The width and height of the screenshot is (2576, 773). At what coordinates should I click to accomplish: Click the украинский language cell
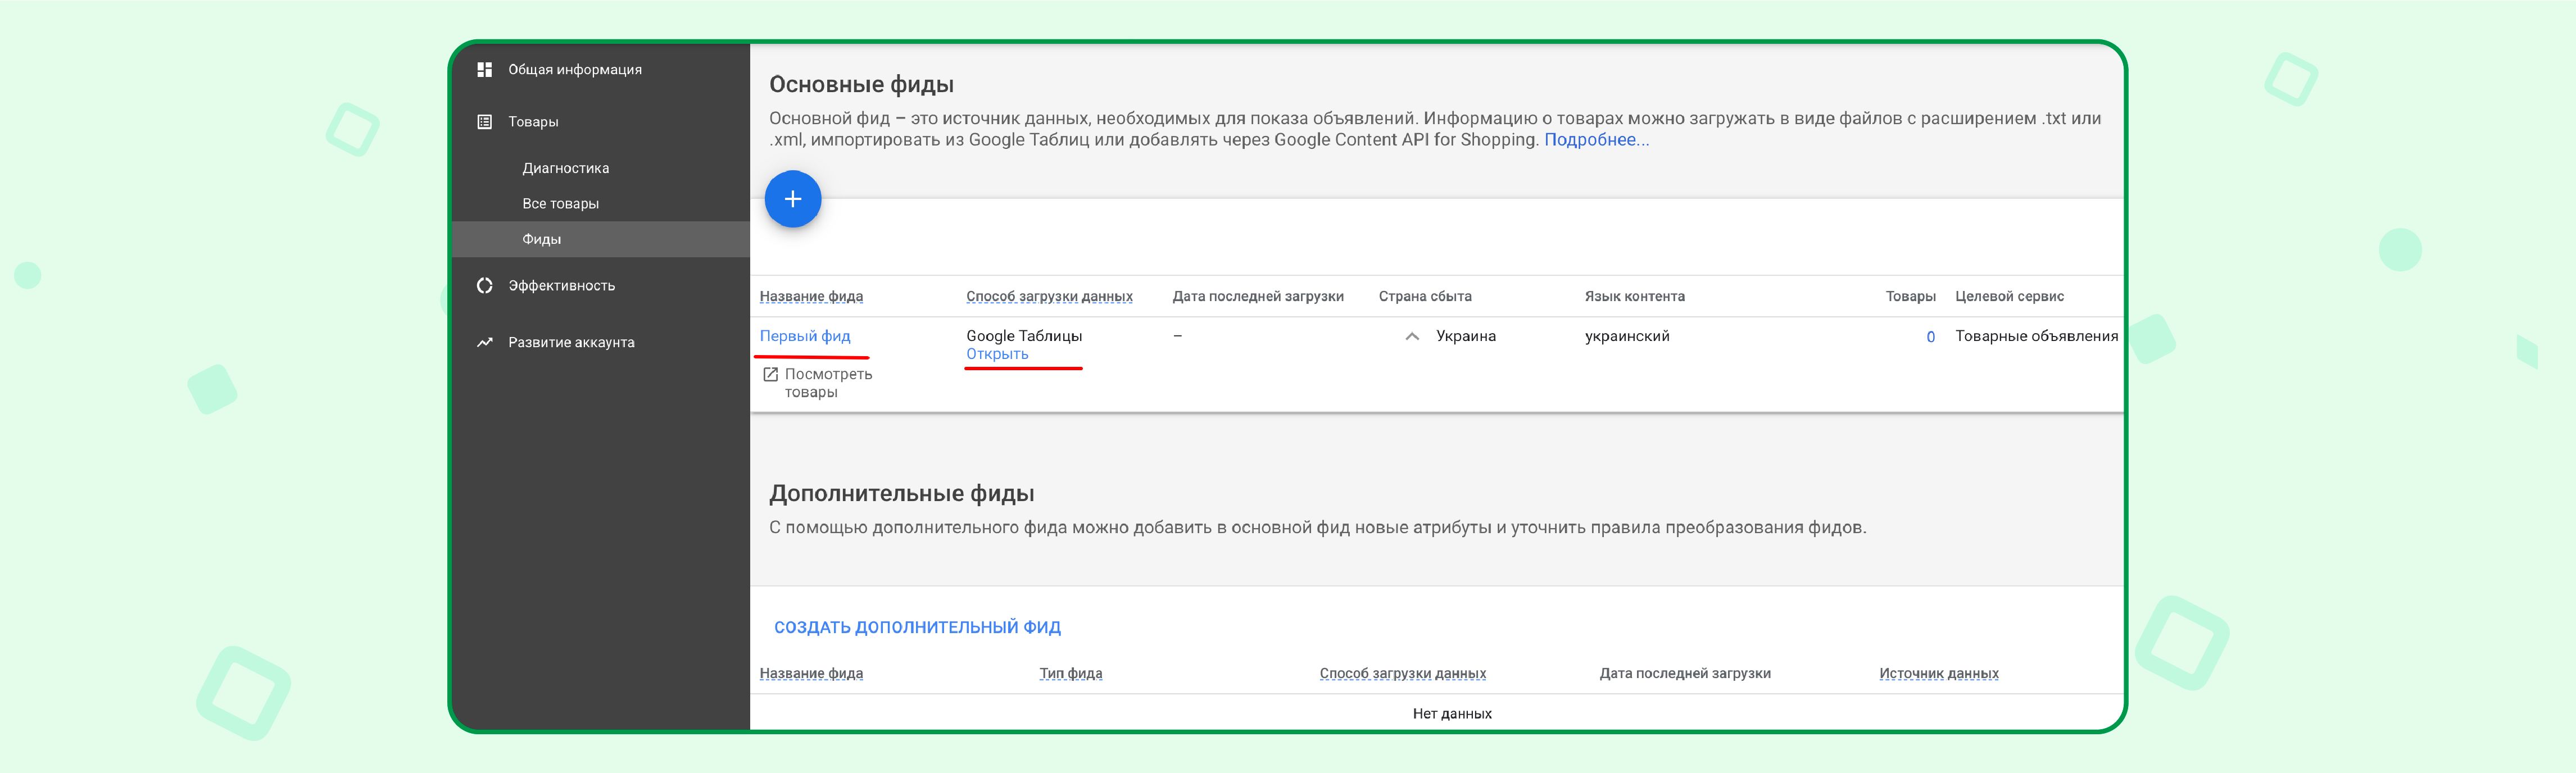click(x=1627, y=336)
